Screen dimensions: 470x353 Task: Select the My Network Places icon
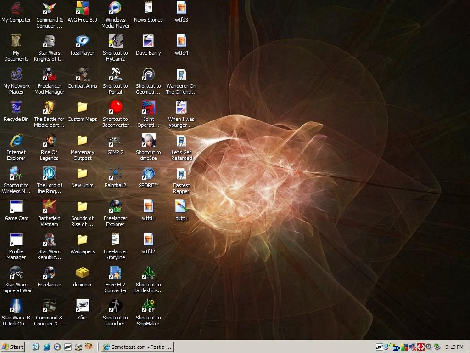coord(16,74)
